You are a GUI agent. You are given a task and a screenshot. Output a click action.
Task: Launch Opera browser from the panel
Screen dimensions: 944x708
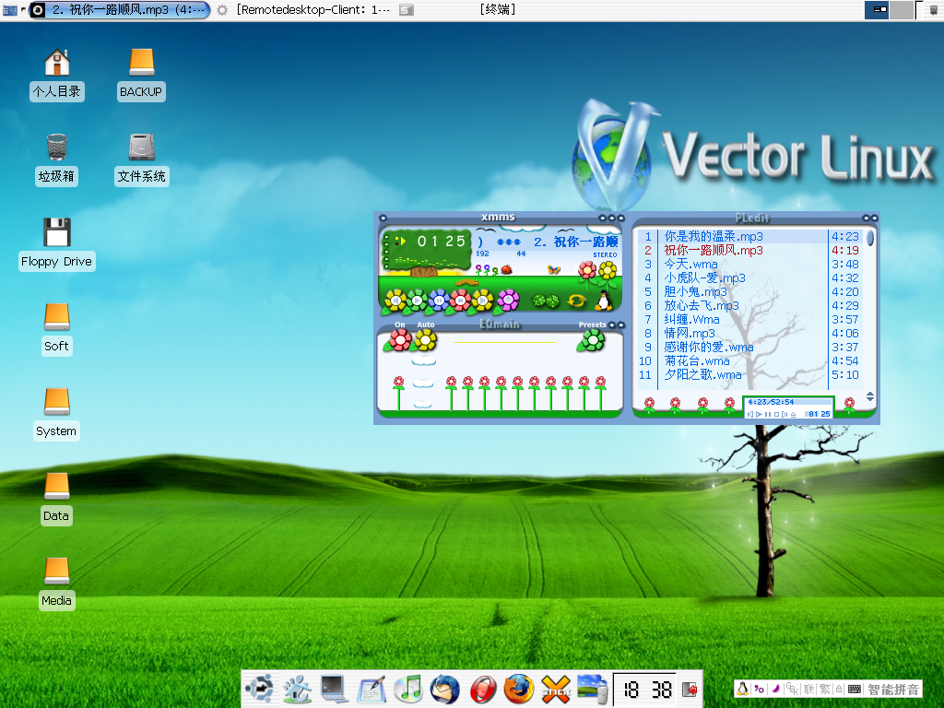[482, 690]
